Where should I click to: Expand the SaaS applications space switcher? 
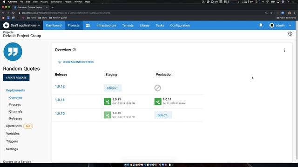25,26
